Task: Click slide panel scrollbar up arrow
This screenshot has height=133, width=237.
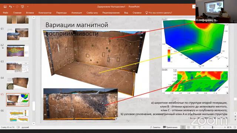Action: (x=34, y=17)
